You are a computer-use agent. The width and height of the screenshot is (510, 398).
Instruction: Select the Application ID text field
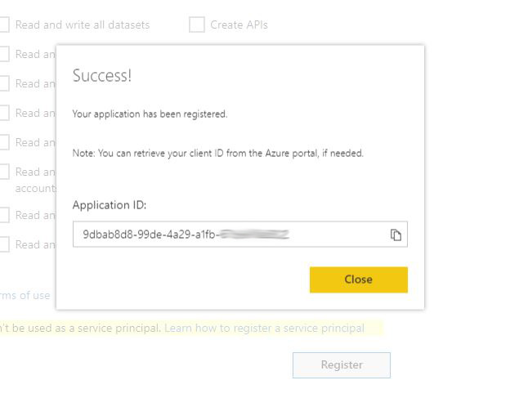coord(229,235)
